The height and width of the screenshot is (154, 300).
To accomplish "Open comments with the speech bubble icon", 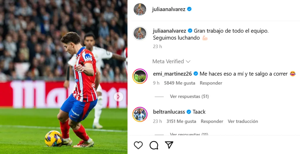I will [x=154, y=145].
